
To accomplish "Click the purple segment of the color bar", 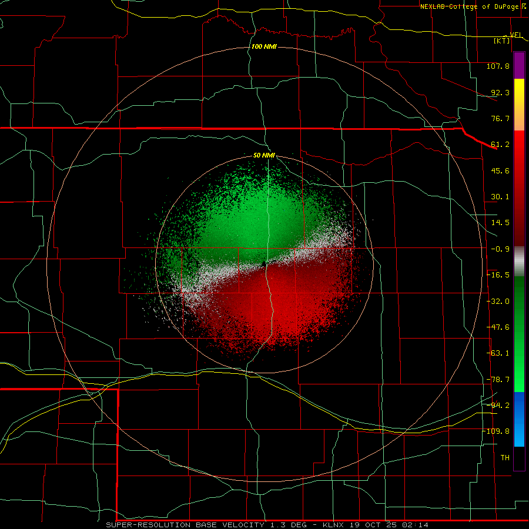I will (519, 66).
